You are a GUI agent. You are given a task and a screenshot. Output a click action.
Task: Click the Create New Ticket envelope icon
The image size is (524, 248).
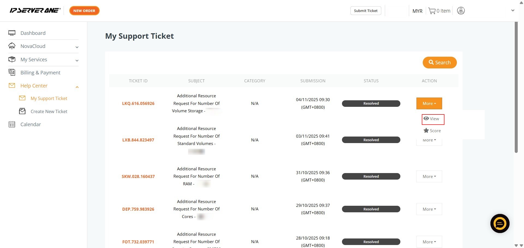point(22,111)
